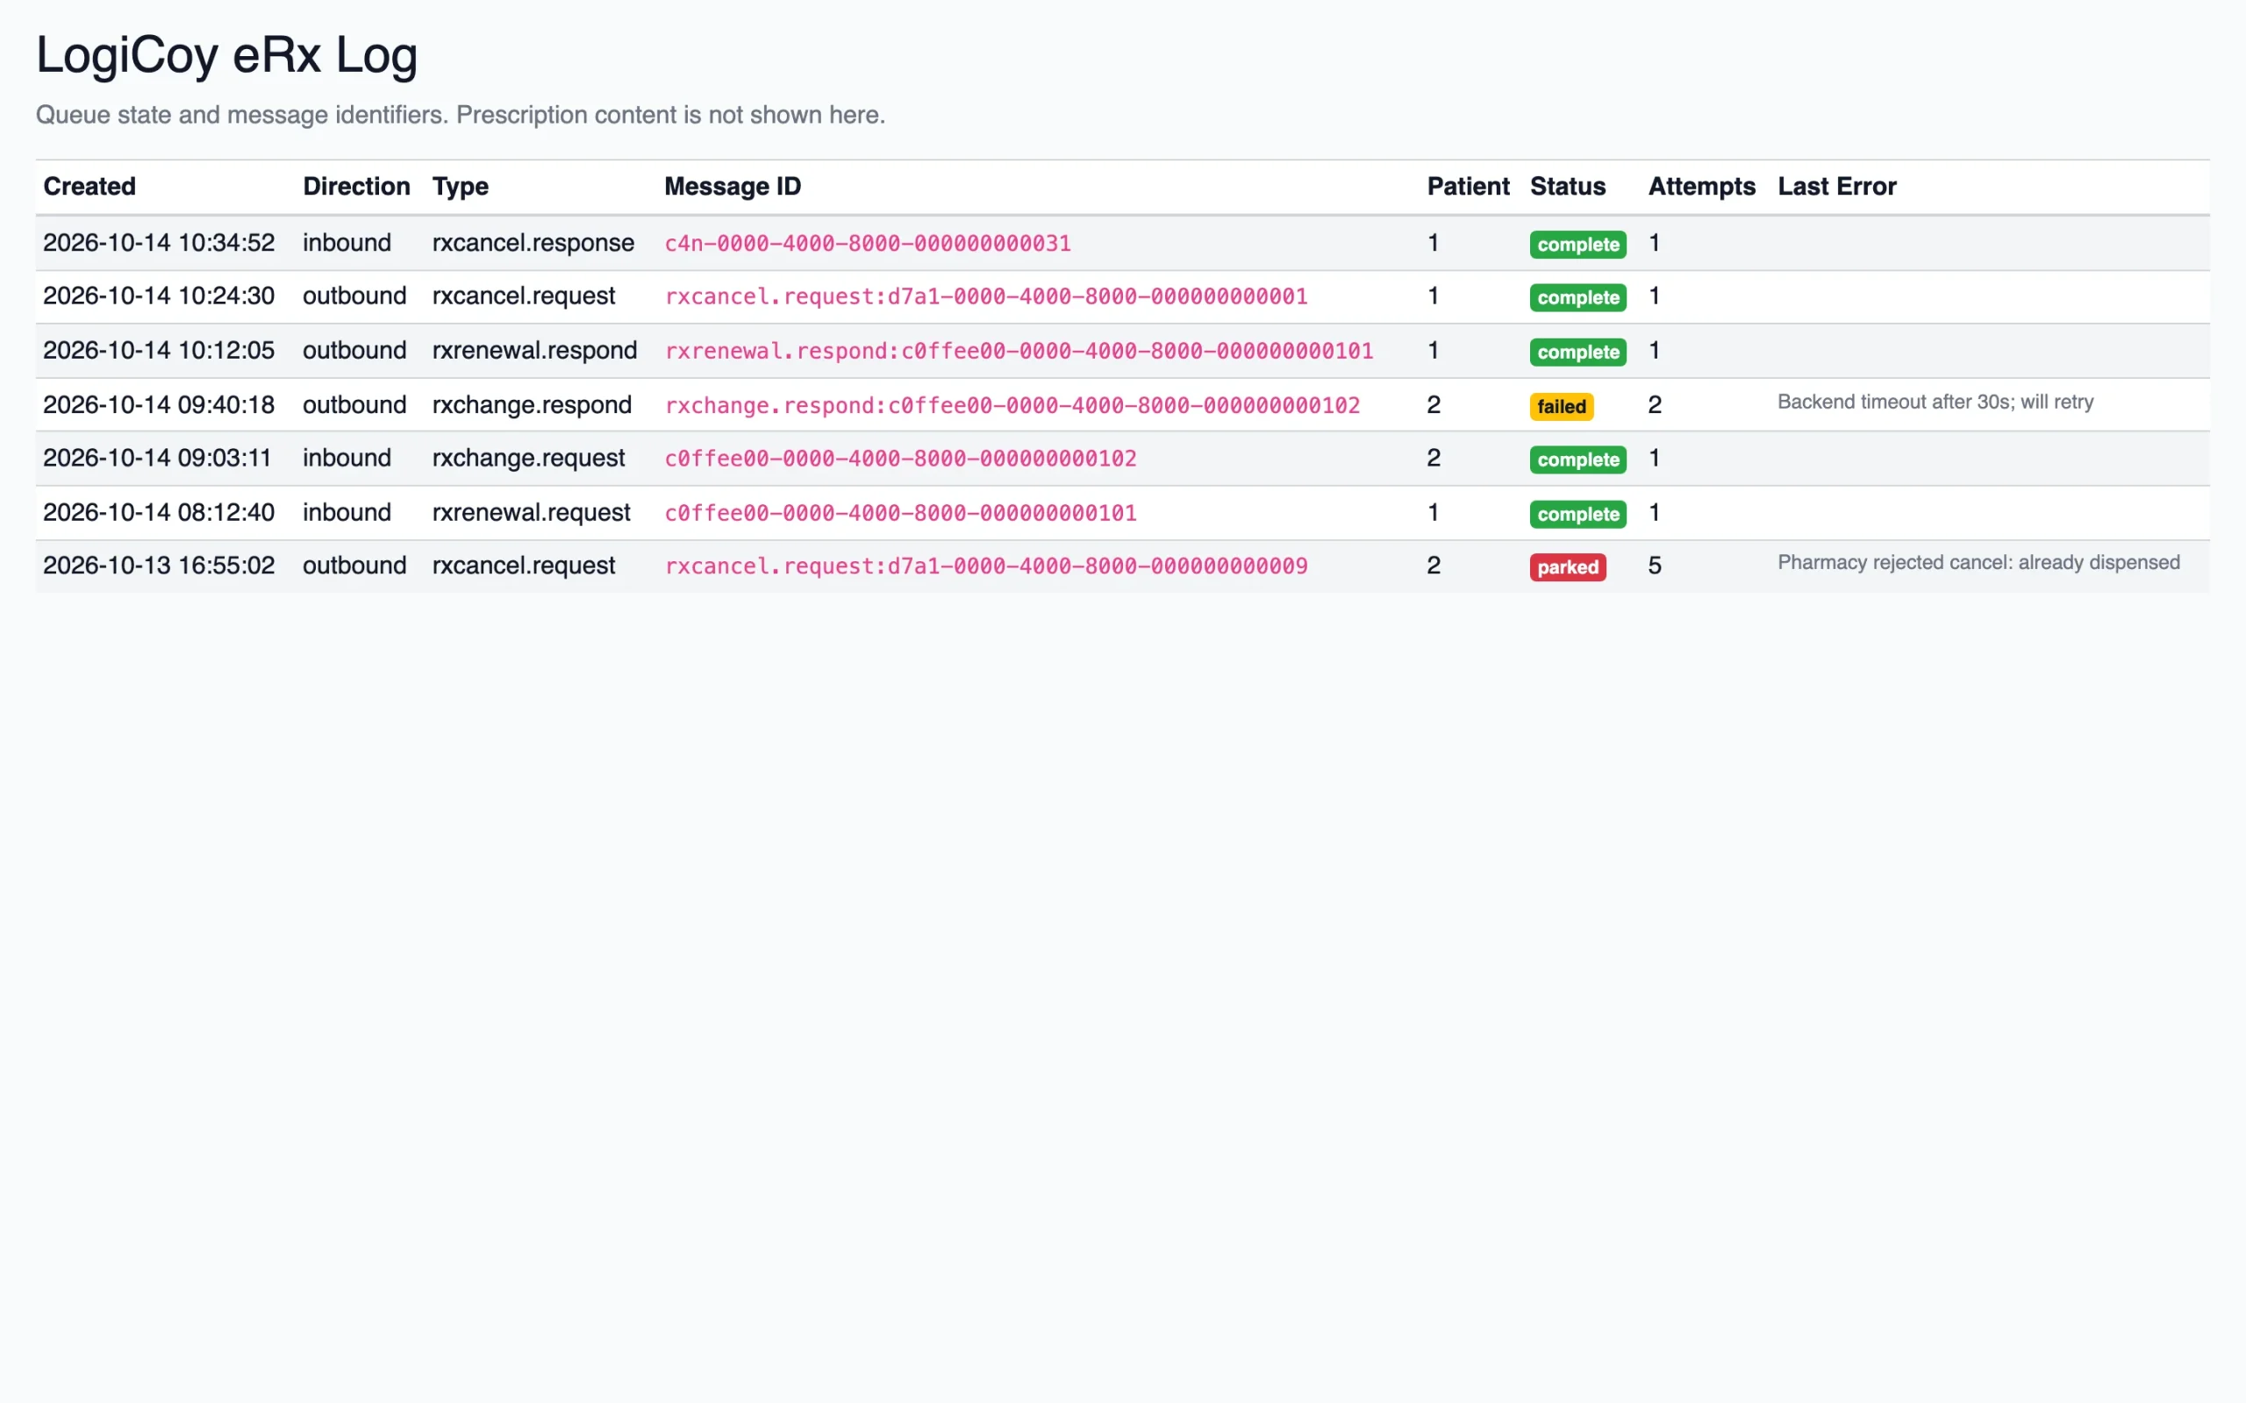Click timestamp 2026-10-14 09:40:18
Screen dimensions: 2246x1403
[x=159, y=404]
